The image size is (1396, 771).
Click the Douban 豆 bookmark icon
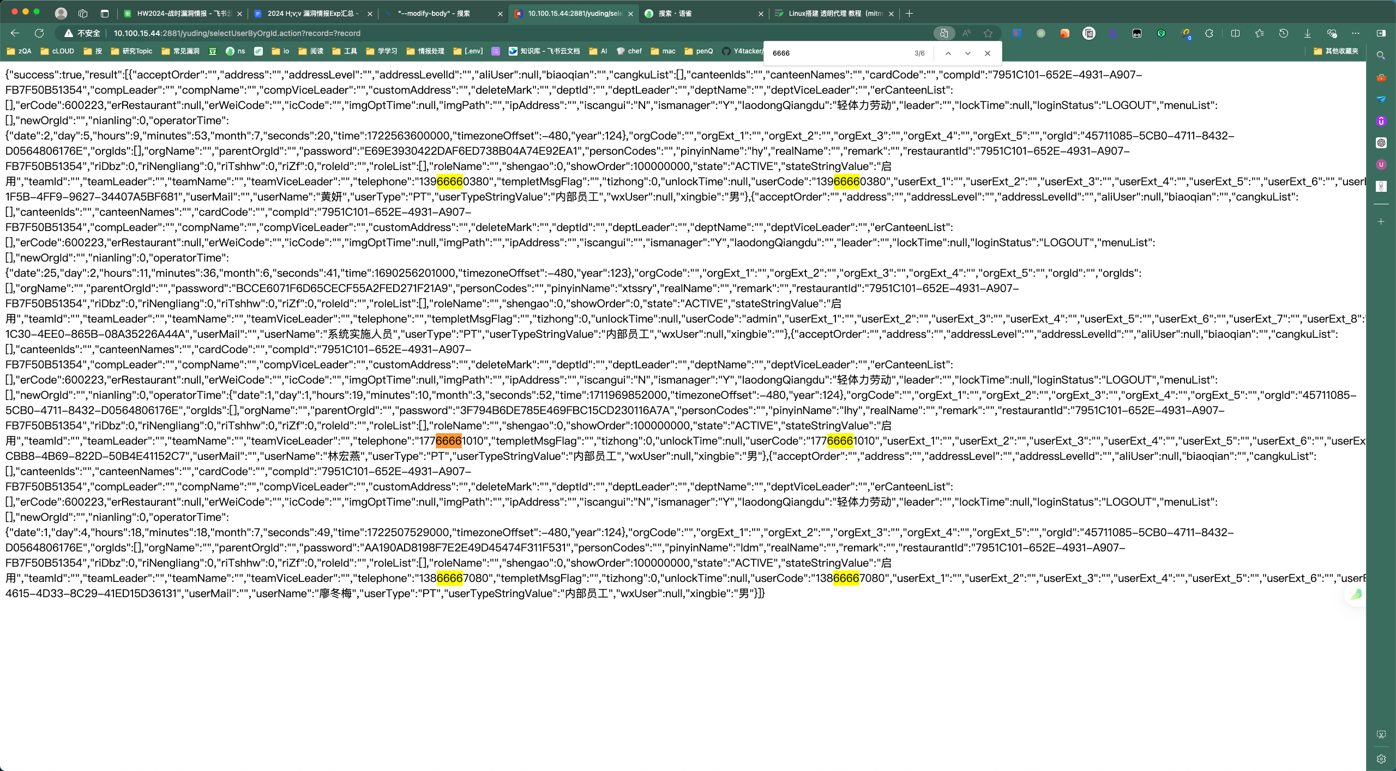coord(213,51)
